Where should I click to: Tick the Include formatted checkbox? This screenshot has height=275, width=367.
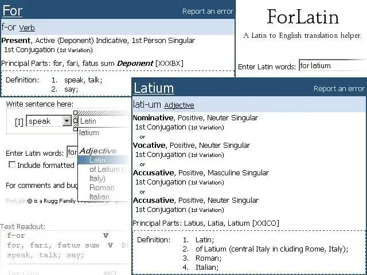pyautogui.click(x=12, y=164)
